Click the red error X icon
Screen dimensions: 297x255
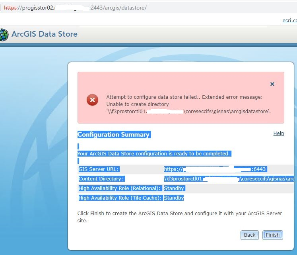pos(92,100)
